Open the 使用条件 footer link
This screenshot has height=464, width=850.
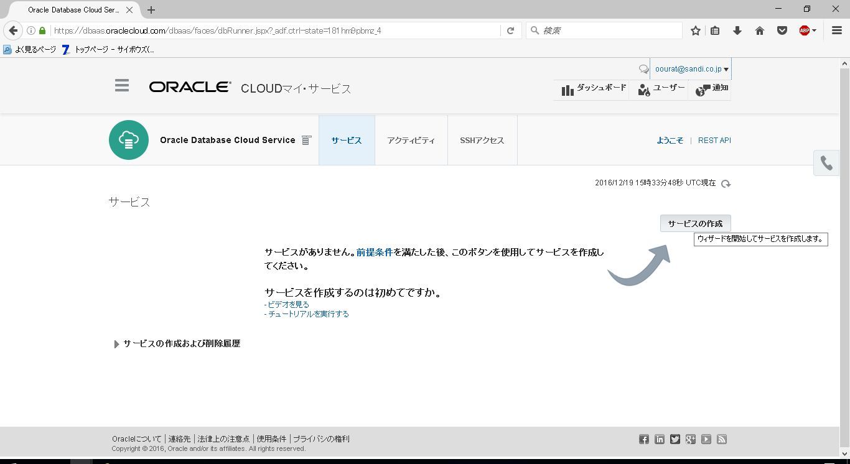pyautogui.click(x=271, y=439)
